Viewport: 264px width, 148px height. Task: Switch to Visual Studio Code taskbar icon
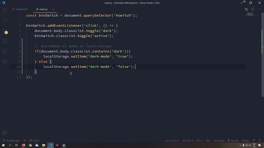[50, 145]
